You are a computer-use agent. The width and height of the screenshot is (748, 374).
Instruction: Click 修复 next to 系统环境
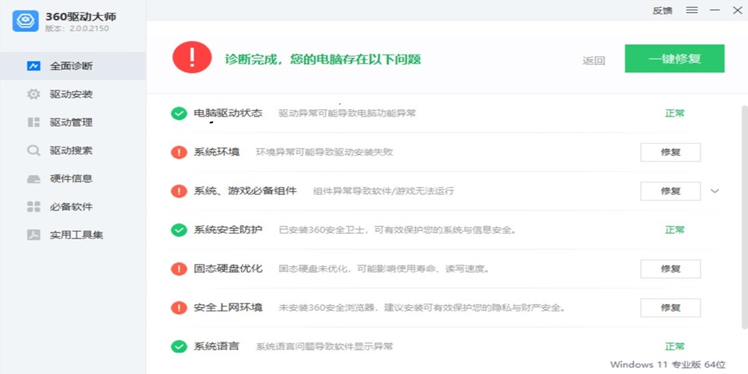671,151
